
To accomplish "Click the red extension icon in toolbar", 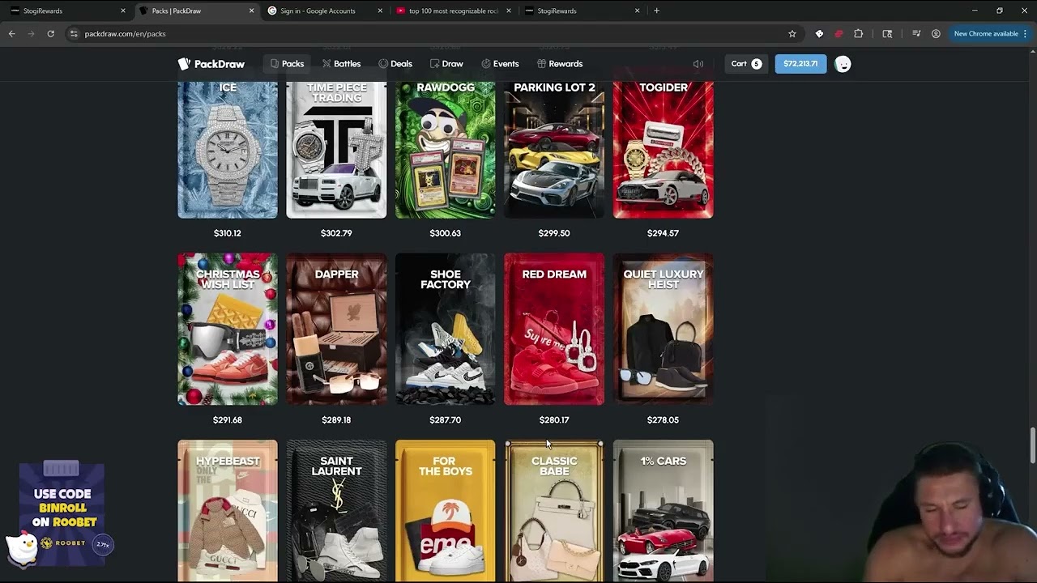I will click(839, 34).
